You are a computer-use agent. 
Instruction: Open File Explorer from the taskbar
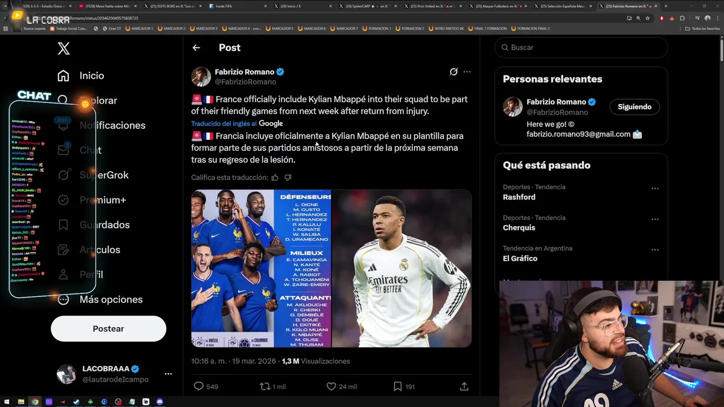point(21,402)
